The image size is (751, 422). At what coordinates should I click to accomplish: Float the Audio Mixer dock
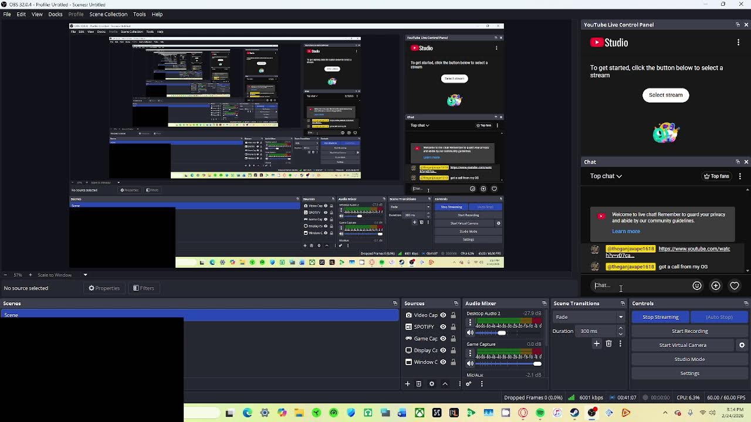pos(544,304)
